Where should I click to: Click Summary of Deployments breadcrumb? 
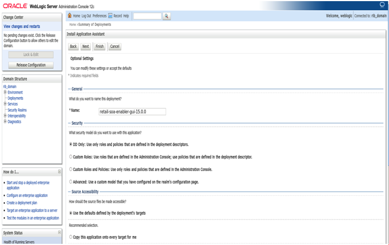pyautogui.click(x=95, y=24)
